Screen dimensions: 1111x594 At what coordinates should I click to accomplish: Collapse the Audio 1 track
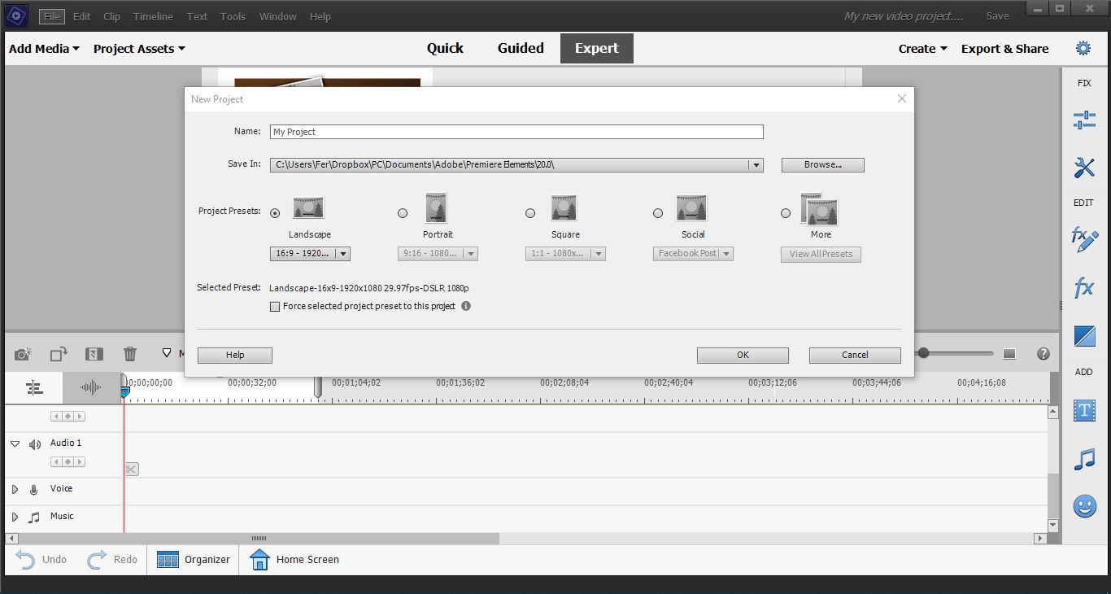point(15,444)
